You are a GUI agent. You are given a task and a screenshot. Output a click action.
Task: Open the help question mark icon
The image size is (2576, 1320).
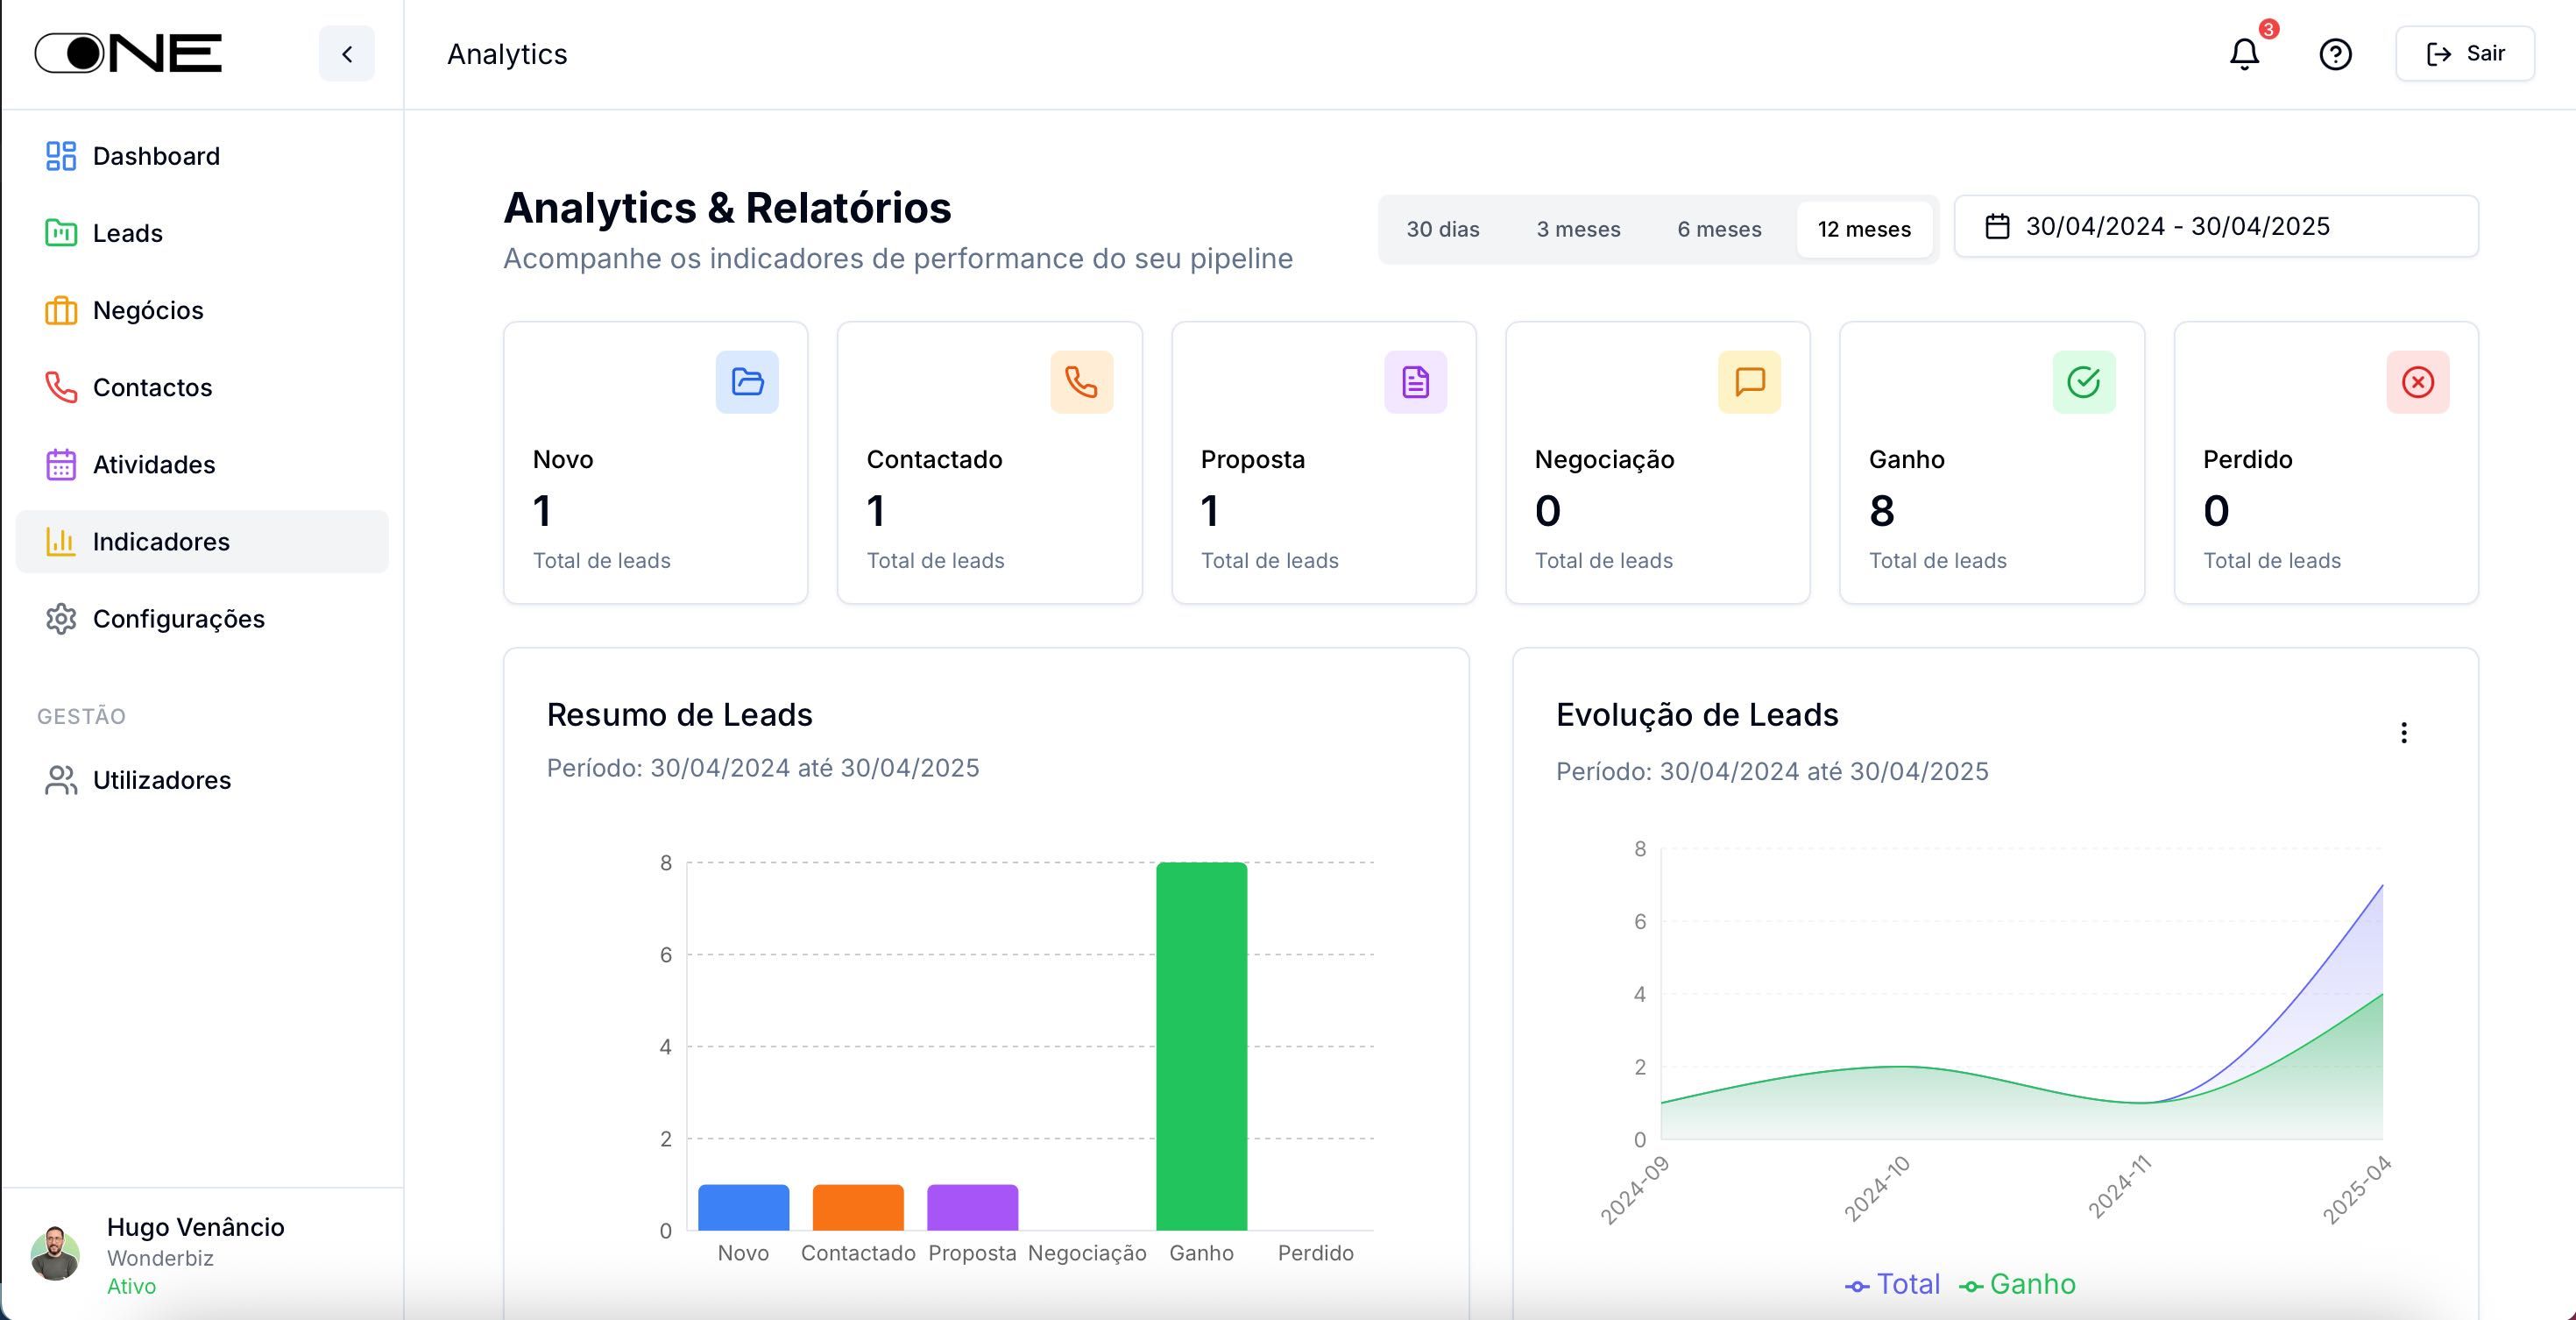2335,54
